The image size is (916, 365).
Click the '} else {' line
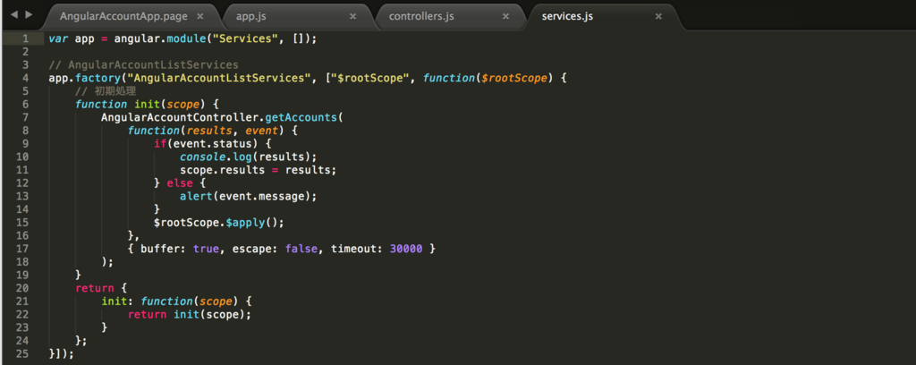click(x=179, y=182)
